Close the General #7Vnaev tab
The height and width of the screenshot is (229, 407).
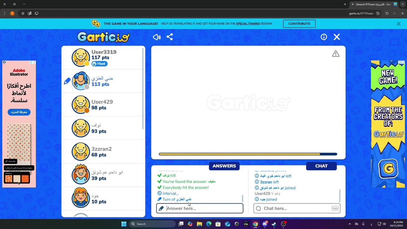click(353, 4)
